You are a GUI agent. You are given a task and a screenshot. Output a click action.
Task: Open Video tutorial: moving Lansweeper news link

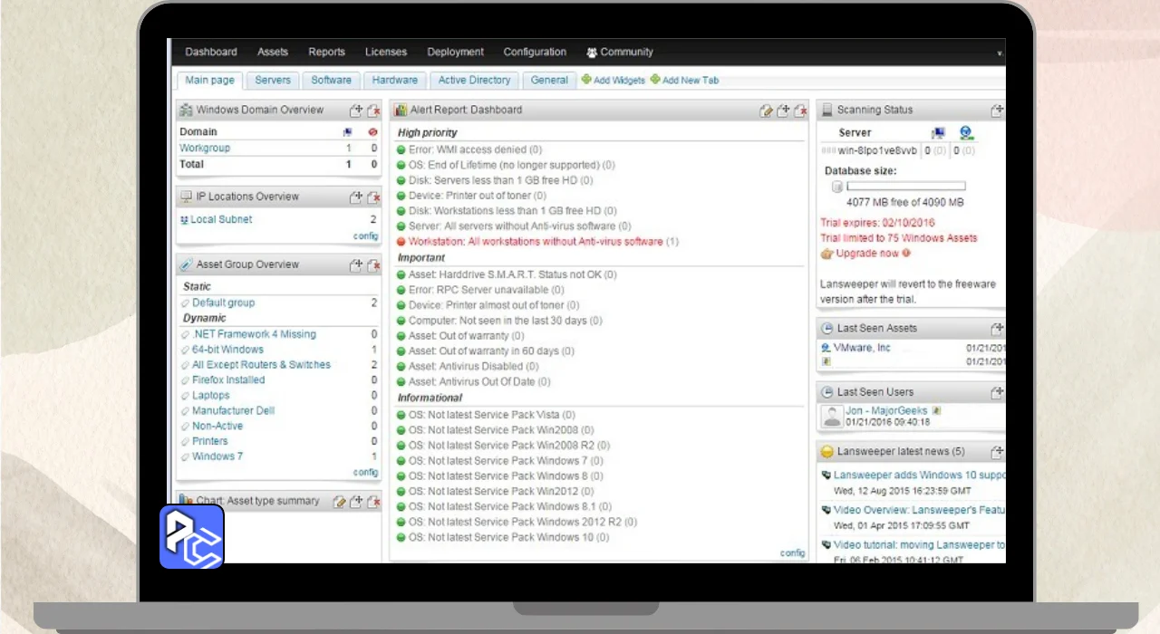click(919, 545)
